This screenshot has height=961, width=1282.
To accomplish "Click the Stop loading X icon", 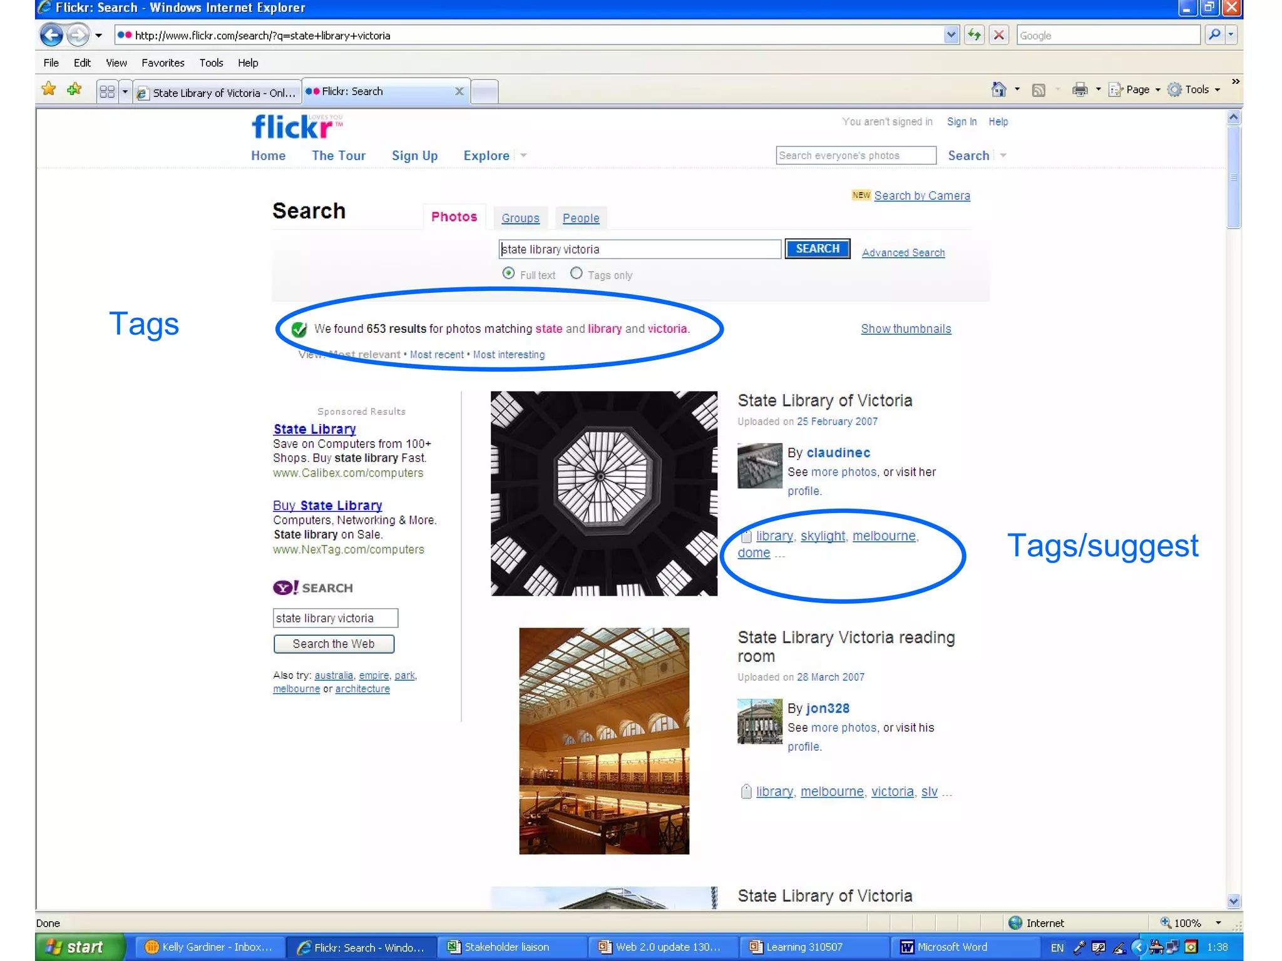I will (x=999, y=35).
